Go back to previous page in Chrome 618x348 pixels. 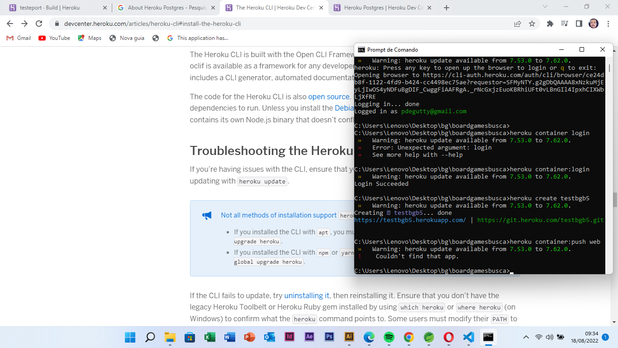(10, 24)
